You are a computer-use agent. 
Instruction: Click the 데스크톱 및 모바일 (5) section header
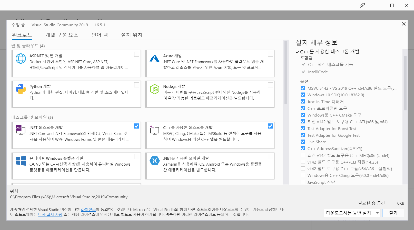coord(32,117)
